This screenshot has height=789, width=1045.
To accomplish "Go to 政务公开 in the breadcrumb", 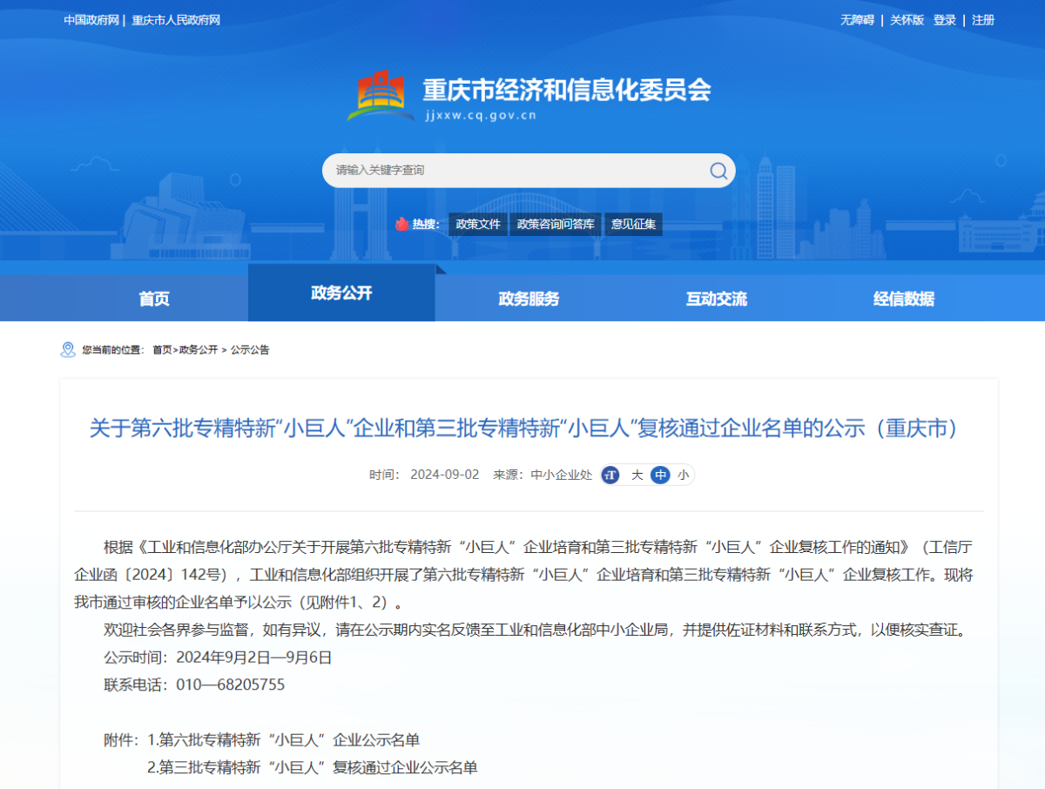I will point(199,349).
